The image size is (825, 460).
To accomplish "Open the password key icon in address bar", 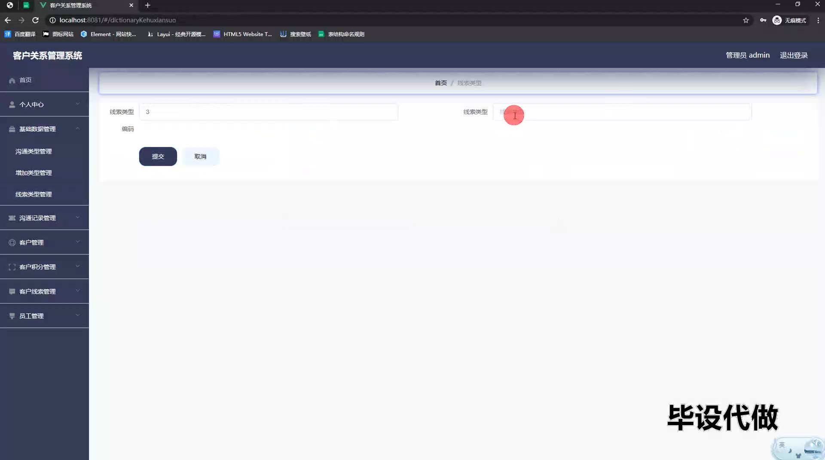I will (763, 20).
